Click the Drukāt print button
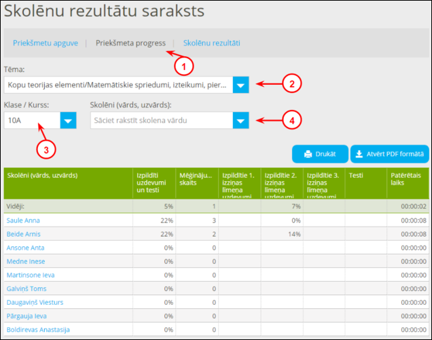 320,154
